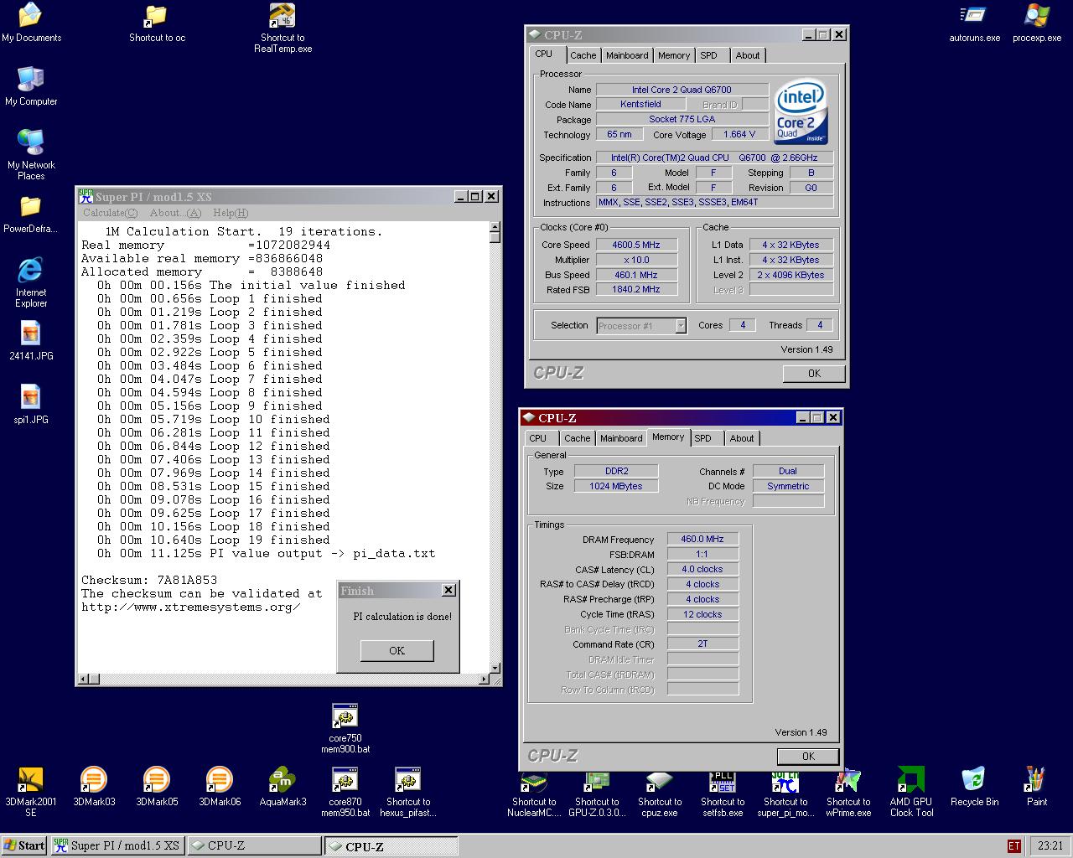Run core870 mem950.bat batch icon
The height and width of the screenshot is (858, 1073).
345,792
